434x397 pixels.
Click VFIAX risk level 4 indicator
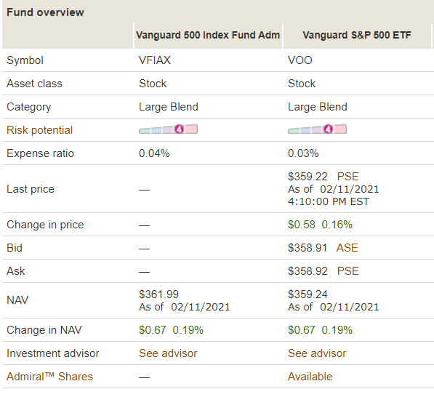(179, 129)
